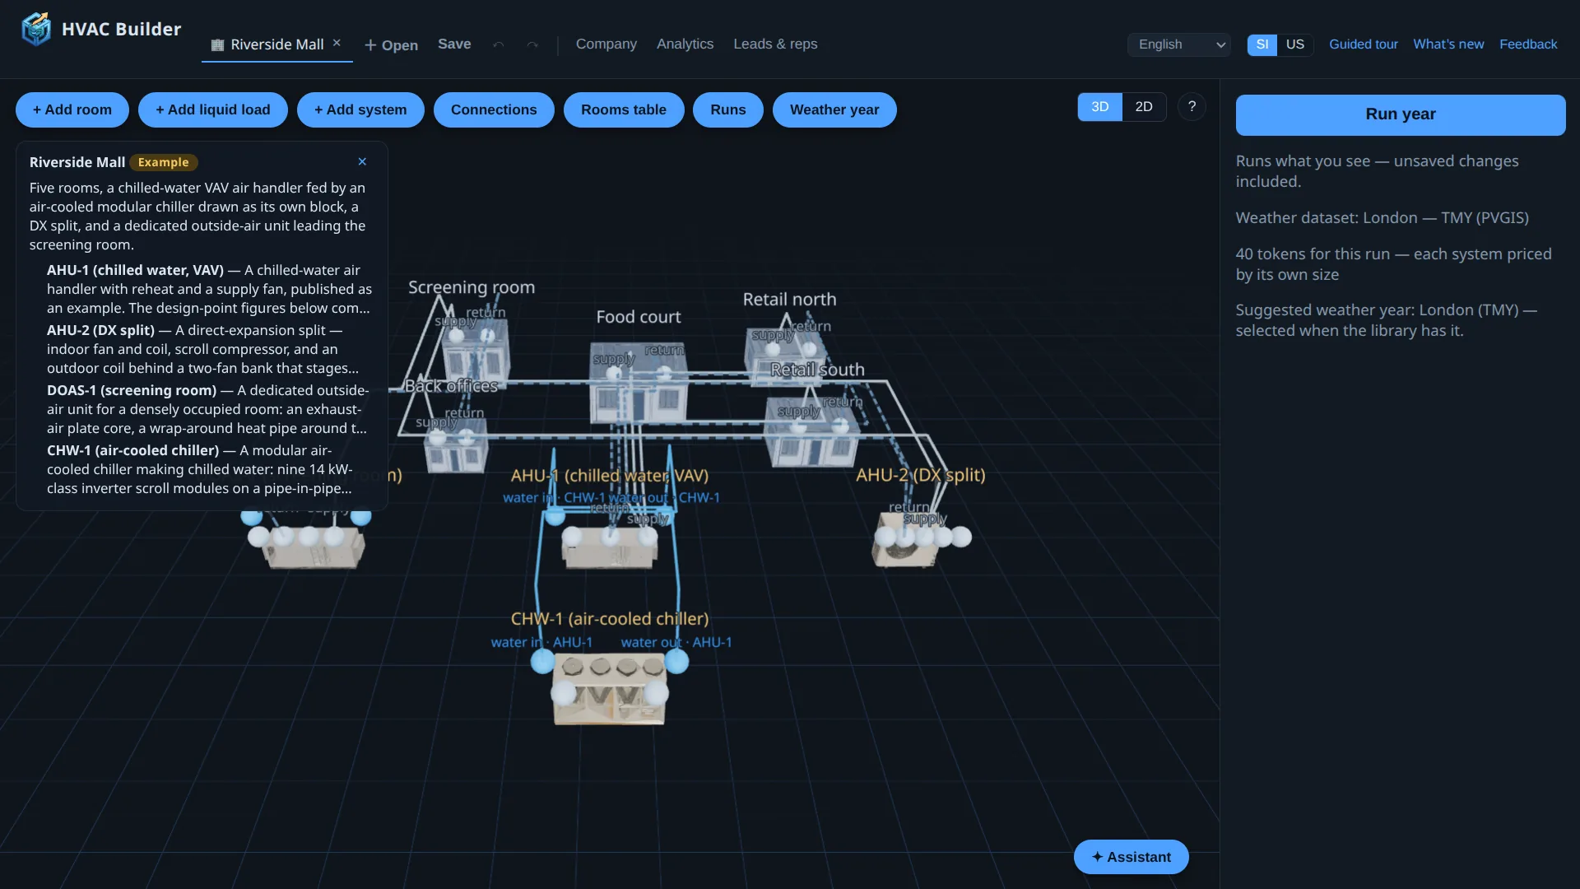Viewport: 1580px width, 889px height.
Task: Close the Riverside Mall description panel
Action: tap(362, 161)
